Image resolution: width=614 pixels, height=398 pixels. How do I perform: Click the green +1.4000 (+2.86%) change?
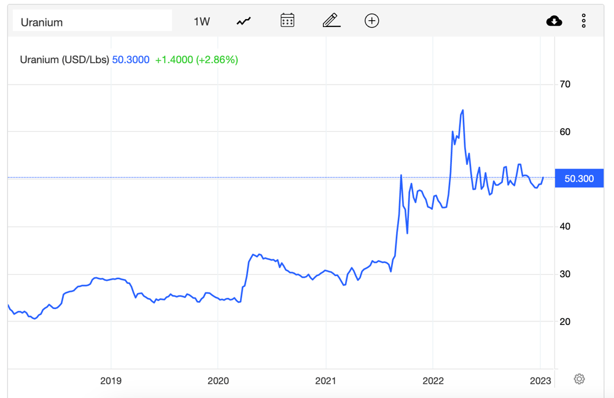click(x=196, y=60)
